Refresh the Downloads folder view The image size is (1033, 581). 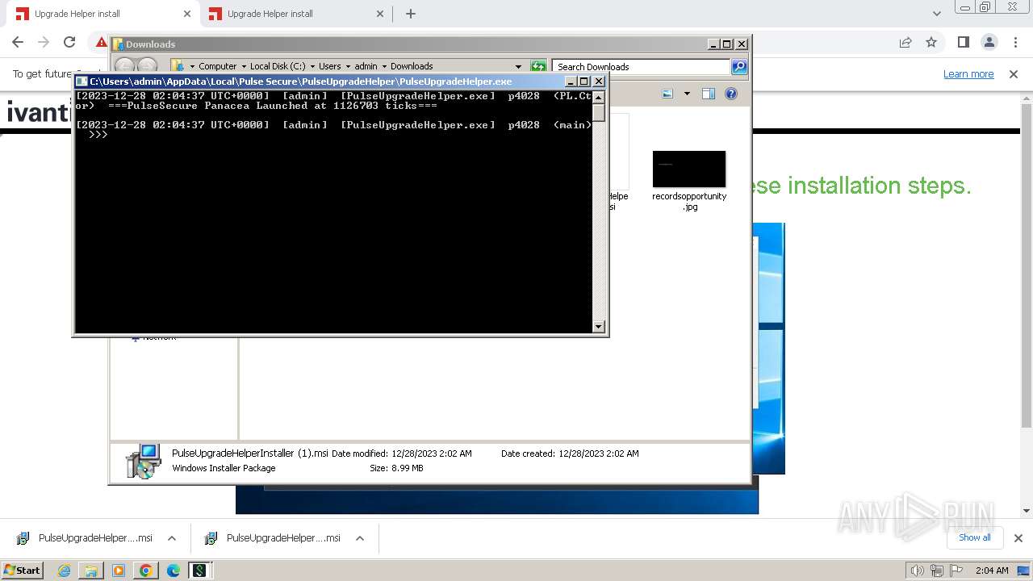(x=538, y=66)
